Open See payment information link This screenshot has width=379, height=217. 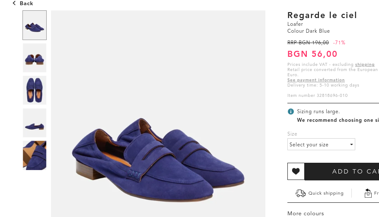316,80
